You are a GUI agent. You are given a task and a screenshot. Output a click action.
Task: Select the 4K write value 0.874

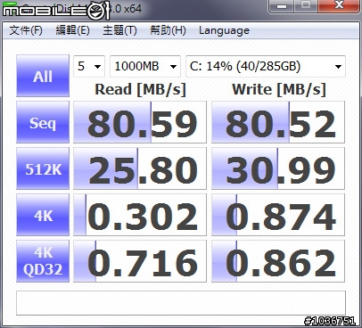pyautogui.click(x=278, y=215)
